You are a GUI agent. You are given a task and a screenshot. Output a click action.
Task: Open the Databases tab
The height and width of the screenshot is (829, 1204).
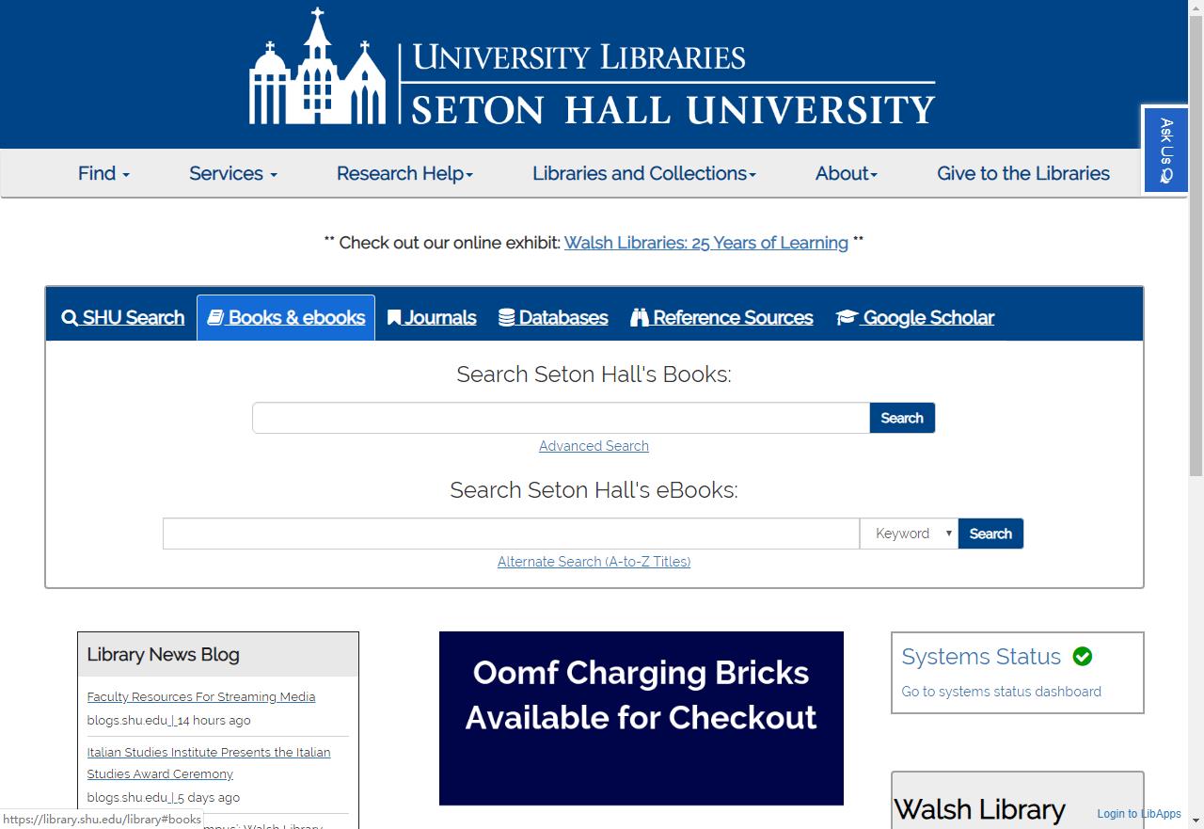553,318
